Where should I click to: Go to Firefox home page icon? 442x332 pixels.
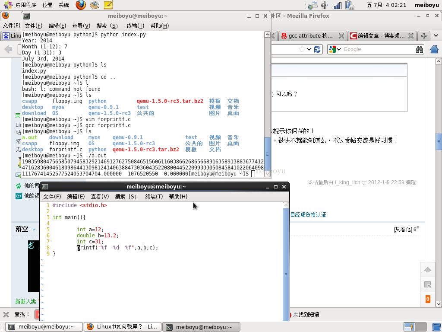click(434, 49)
